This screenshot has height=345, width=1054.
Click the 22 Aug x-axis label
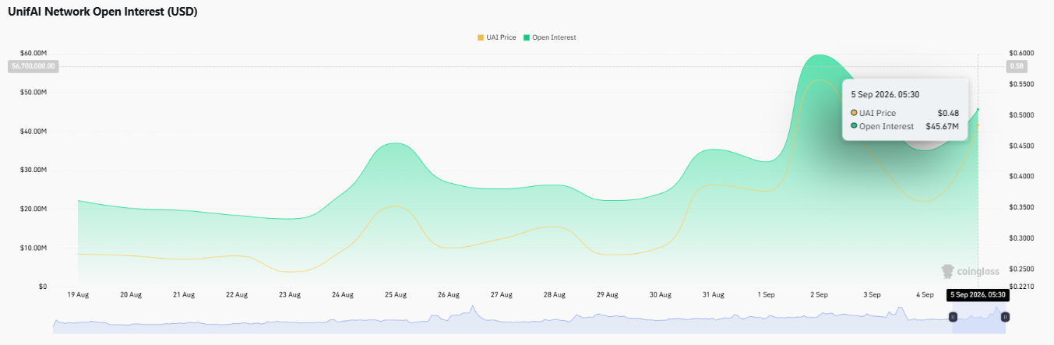click(237, 295)
